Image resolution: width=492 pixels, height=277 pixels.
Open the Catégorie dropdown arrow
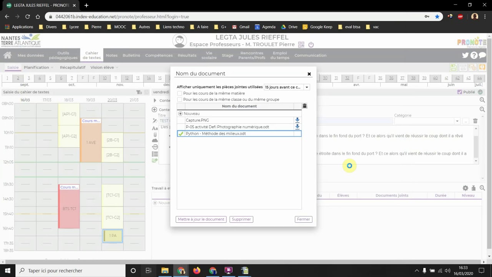457,121
